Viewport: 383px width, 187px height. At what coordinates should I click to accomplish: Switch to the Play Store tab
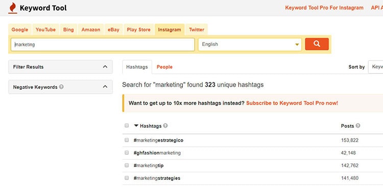[x=139, y=30]
